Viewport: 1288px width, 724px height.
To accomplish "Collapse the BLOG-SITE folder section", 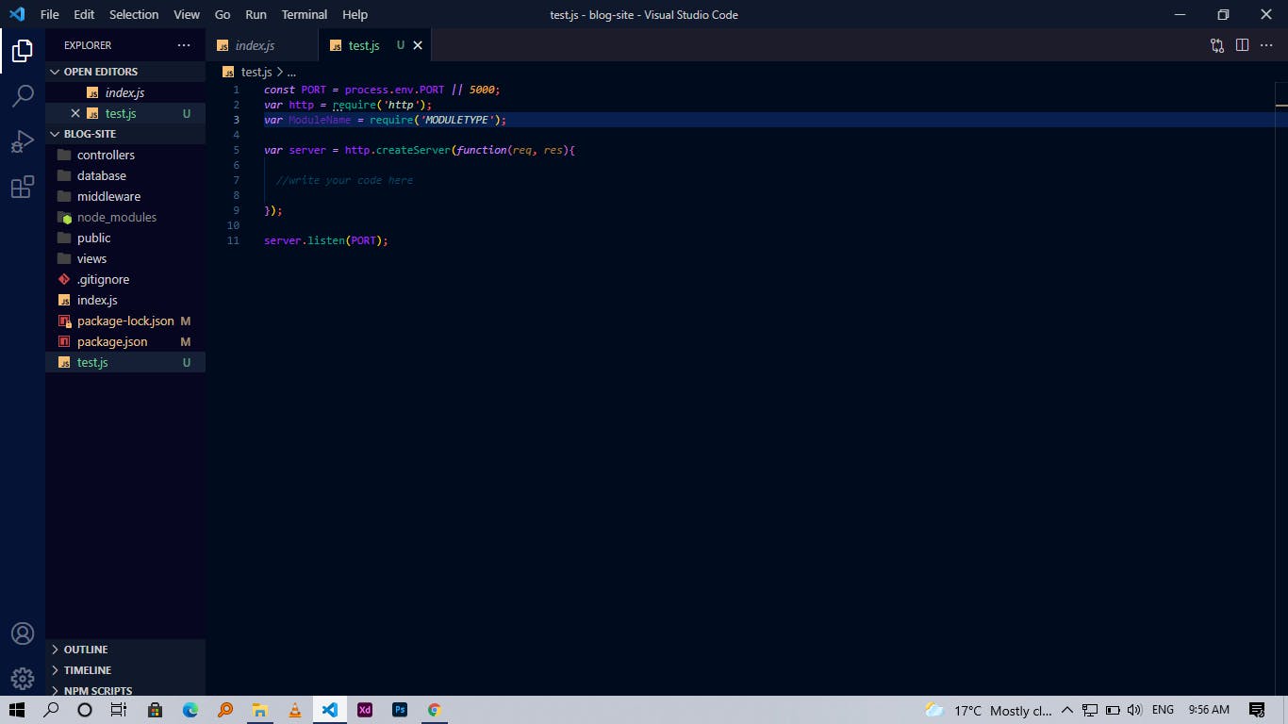I will click(125, 134).
